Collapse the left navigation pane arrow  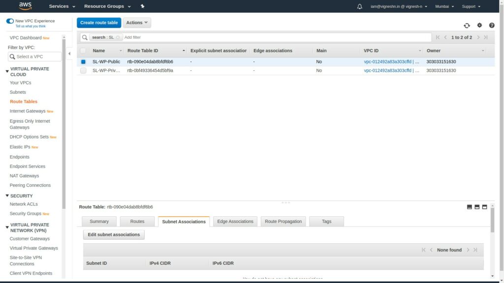(69, 54)
